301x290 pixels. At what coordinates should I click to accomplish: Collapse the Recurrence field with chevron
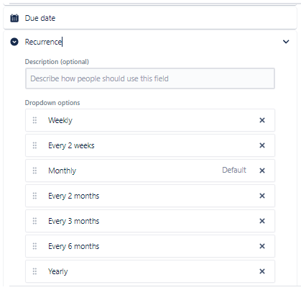click(x=286, y=42)
